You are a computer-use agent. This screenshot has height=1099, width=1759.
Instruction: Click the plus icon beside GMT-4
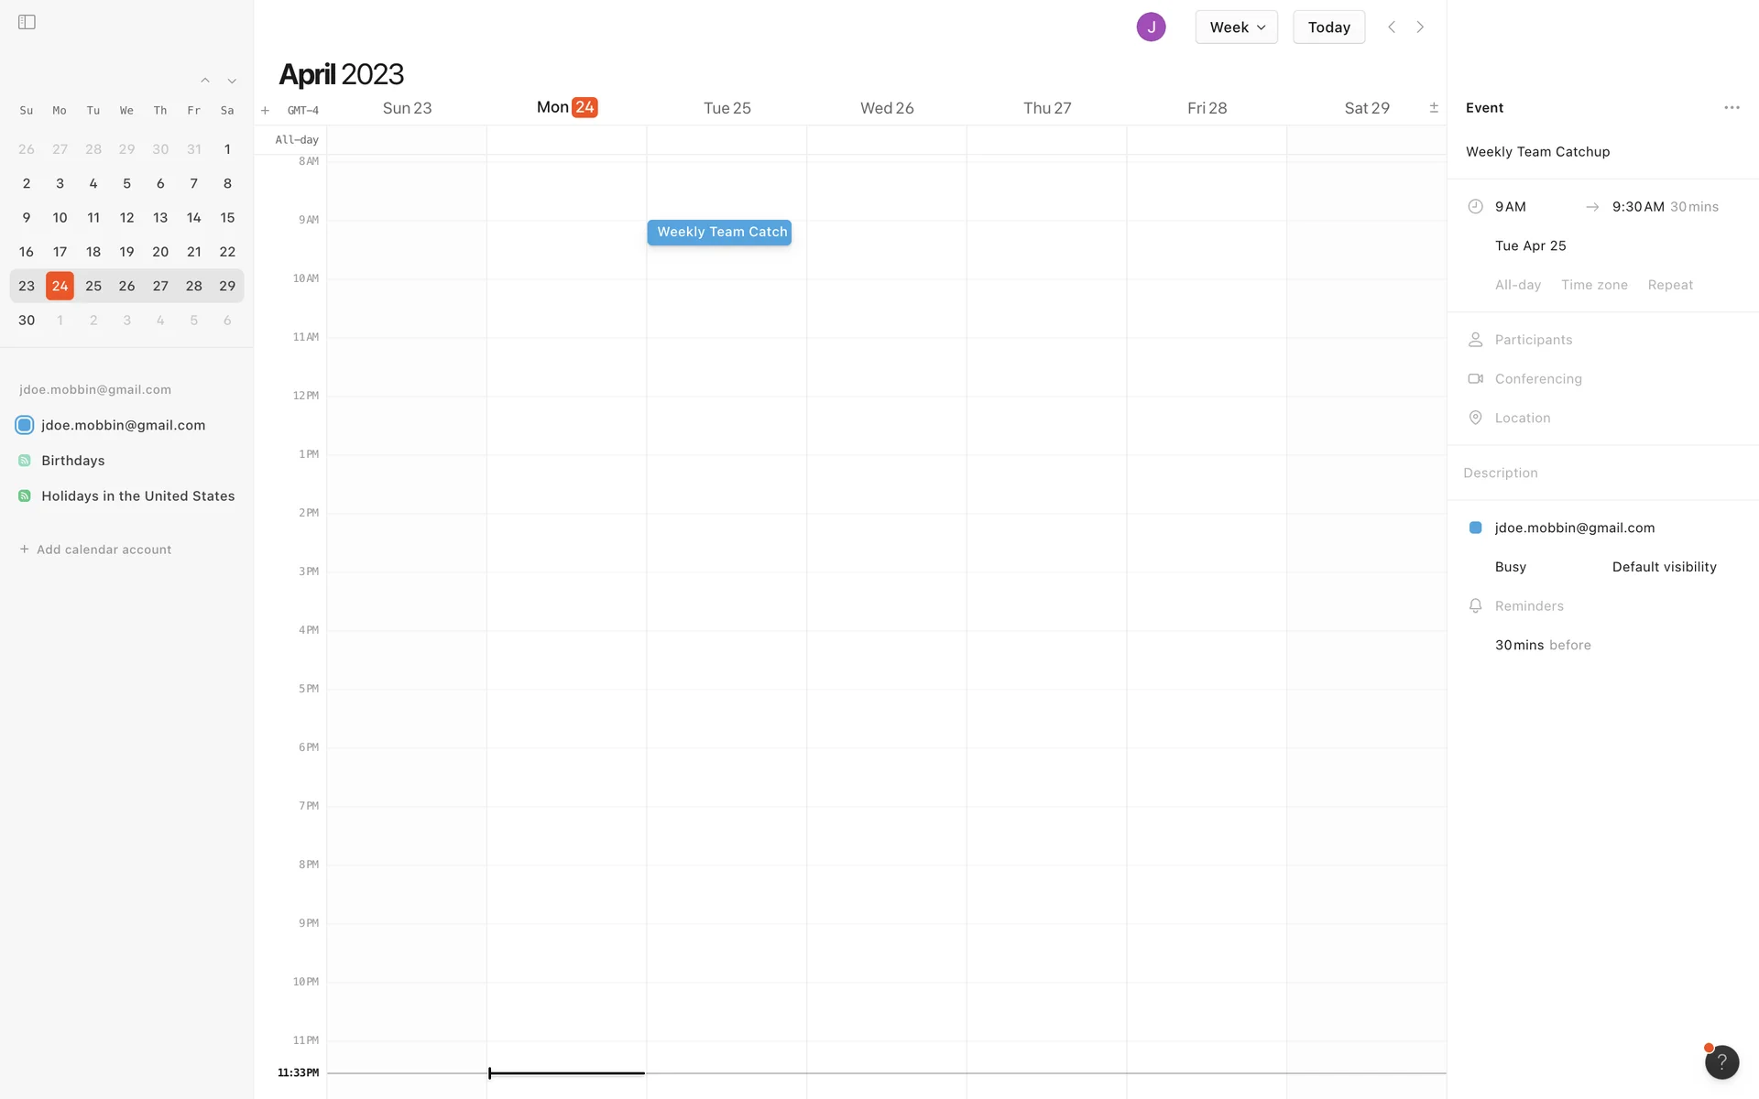click(265, 111)
